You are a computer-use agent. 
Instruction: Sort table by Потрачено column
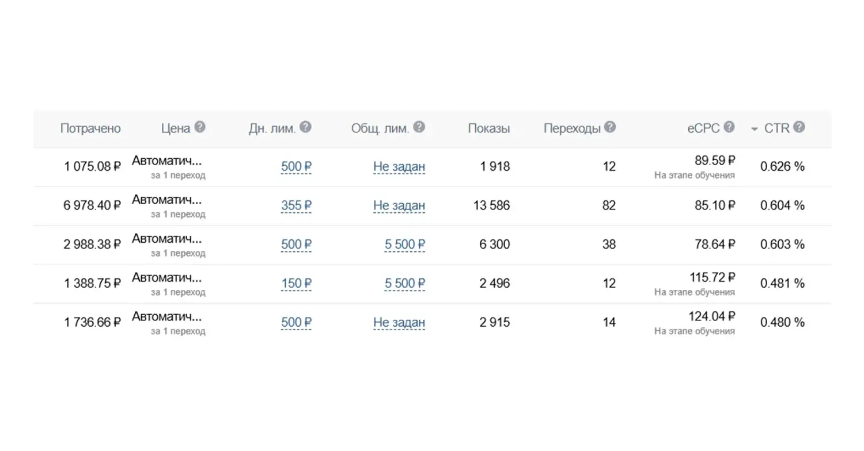[90, 128]
